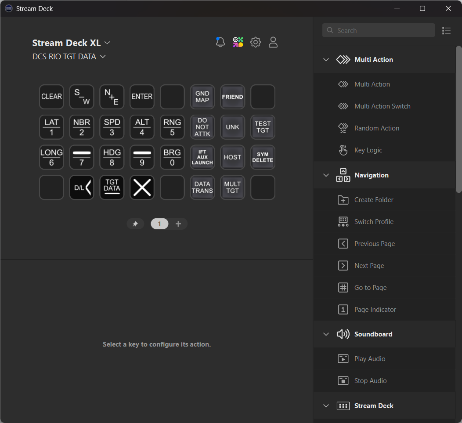Viewport: 462px width, 423px height.
Task: Open the notifications bell icon
Action: click(220, 42)
